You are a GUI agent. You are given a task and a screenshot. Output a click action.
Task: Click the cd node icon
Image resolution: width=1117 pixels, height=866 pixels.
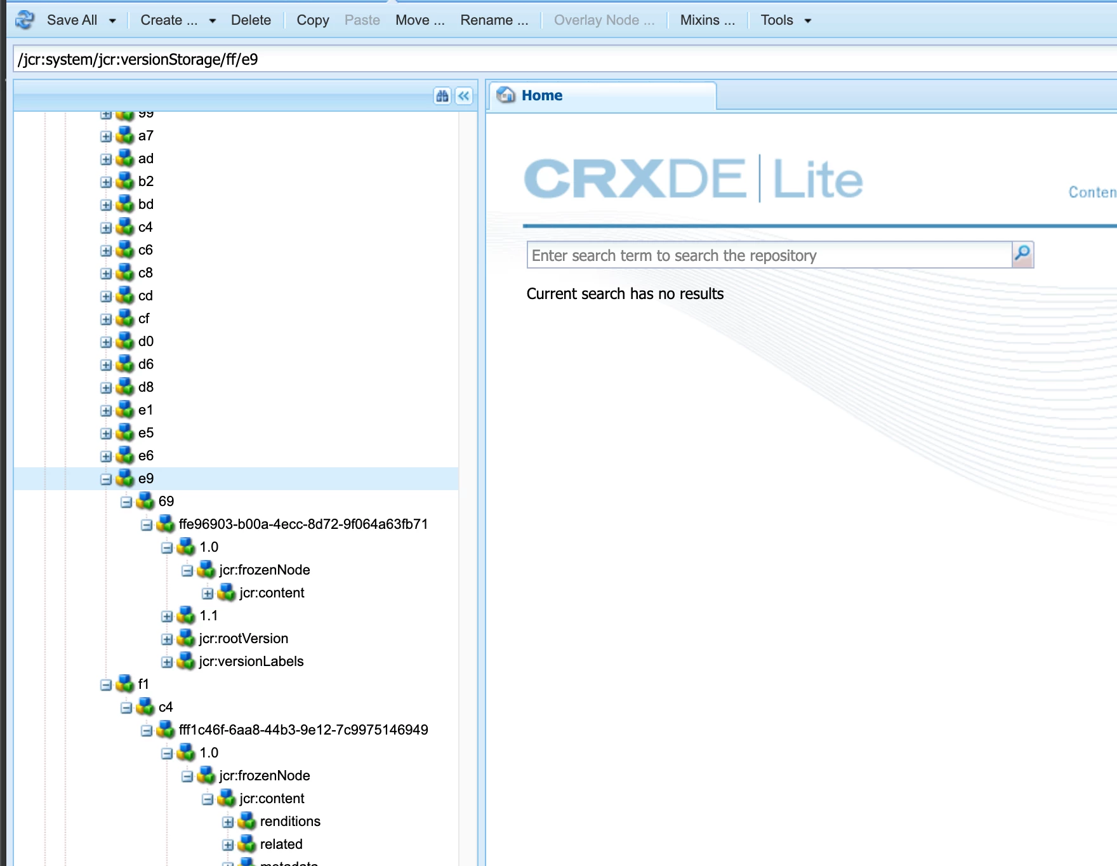[x=125, y=296]
